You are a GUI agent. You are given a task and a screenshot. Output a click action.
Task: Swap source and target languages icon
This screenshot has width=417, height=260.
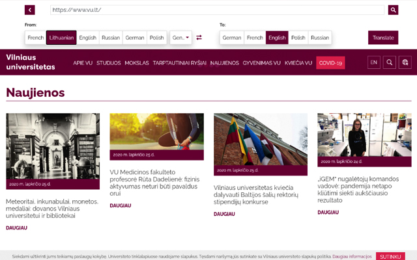coord(199,38)
